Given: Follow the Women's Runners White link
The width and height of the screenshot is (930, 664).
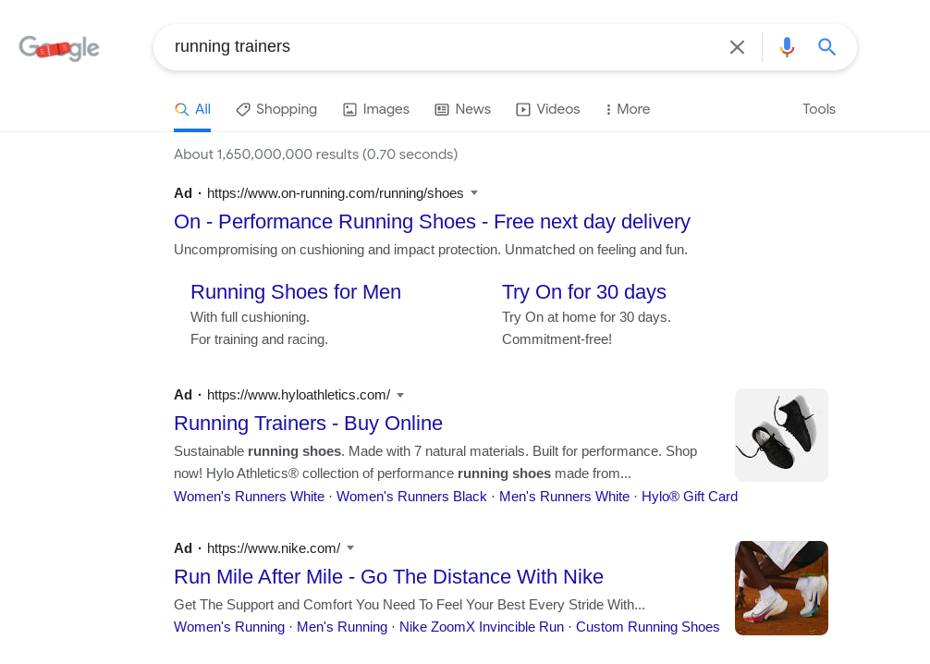Looking at the screenshot, I should (249, 497).
